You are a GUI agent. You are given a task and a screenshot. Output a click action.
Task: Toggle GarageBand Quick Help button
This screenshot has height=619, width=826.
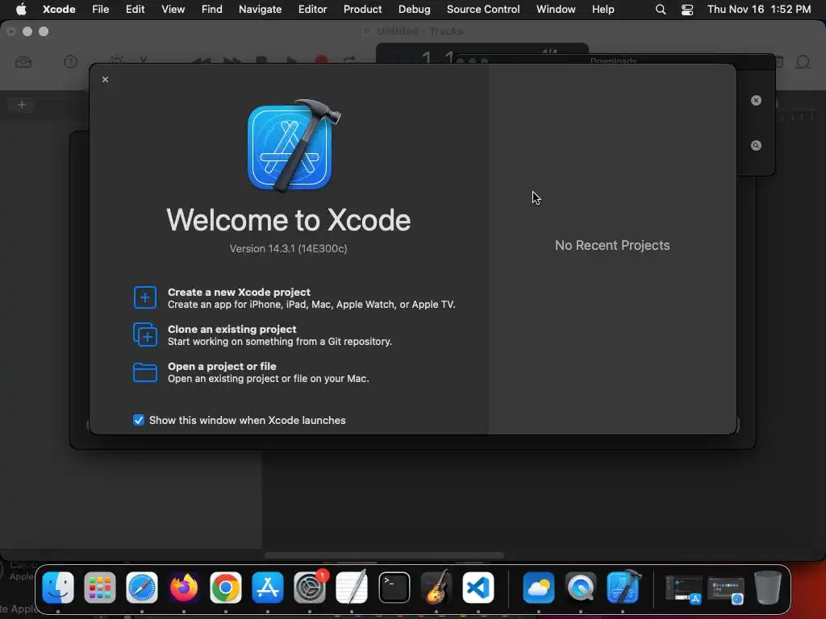[70, 62]
